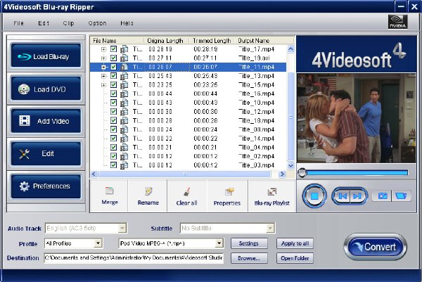The height and width of the screenshot is (282, 422).
Task: Click file icon of Title_16.mp4 row
Action: tap(124, 94)
